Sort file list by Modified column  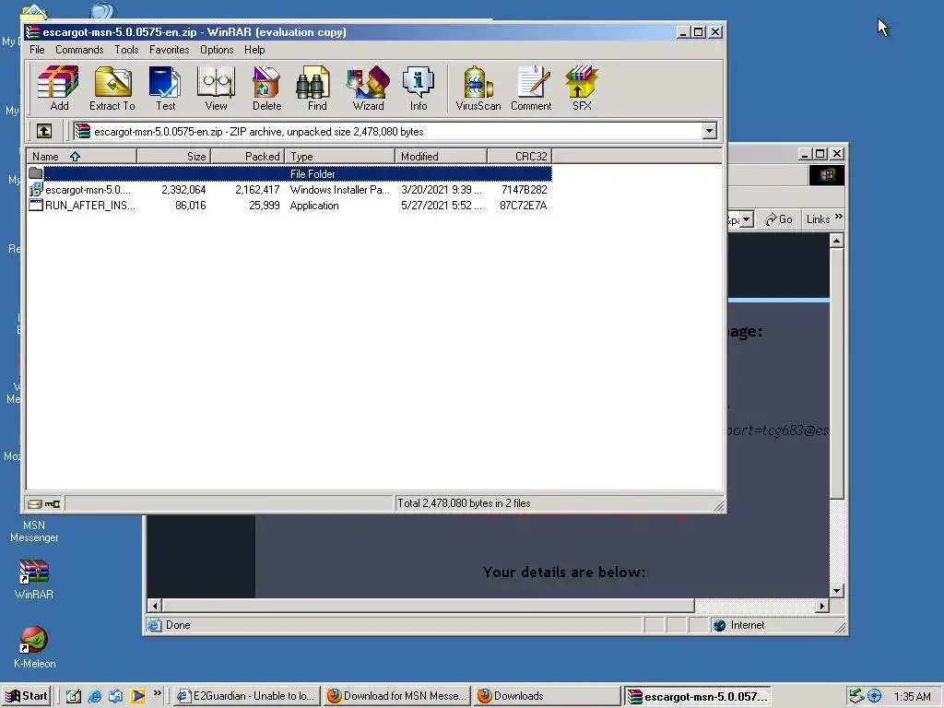[441, 156]
